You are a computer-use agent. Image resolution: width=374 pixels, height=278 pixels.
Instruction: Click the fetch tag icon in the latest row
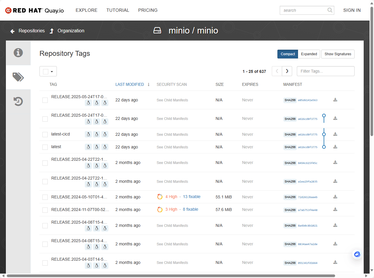[x=335, y=147]
